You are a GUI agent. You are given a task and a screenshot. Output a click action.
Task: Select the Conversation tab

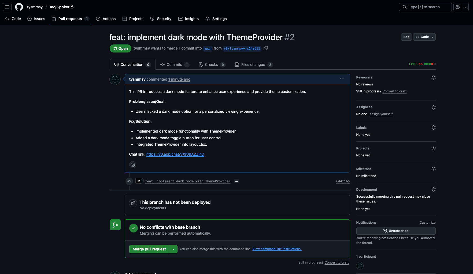132,65
